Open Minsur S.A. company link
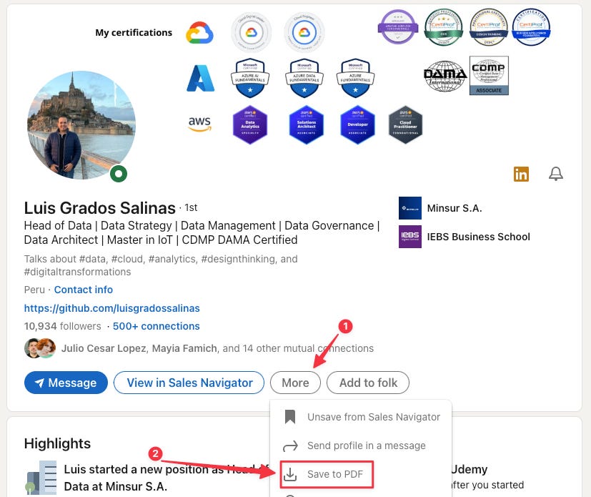The height and width of the screenshot is (497, 591). click(455, 208)
